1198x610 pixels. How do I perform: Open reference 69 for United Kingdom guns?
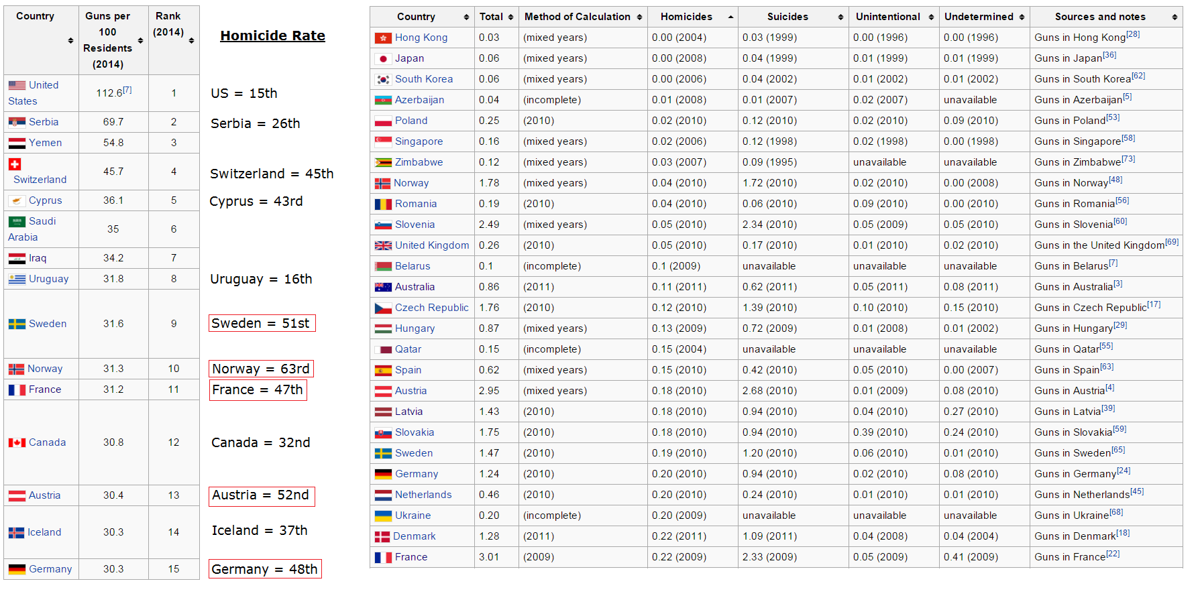tap(1172, 242)
